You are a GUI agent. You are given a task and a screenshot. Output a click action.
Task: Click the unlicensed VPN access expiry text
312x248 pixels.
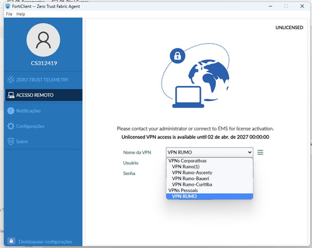click(x=195, y=137)
